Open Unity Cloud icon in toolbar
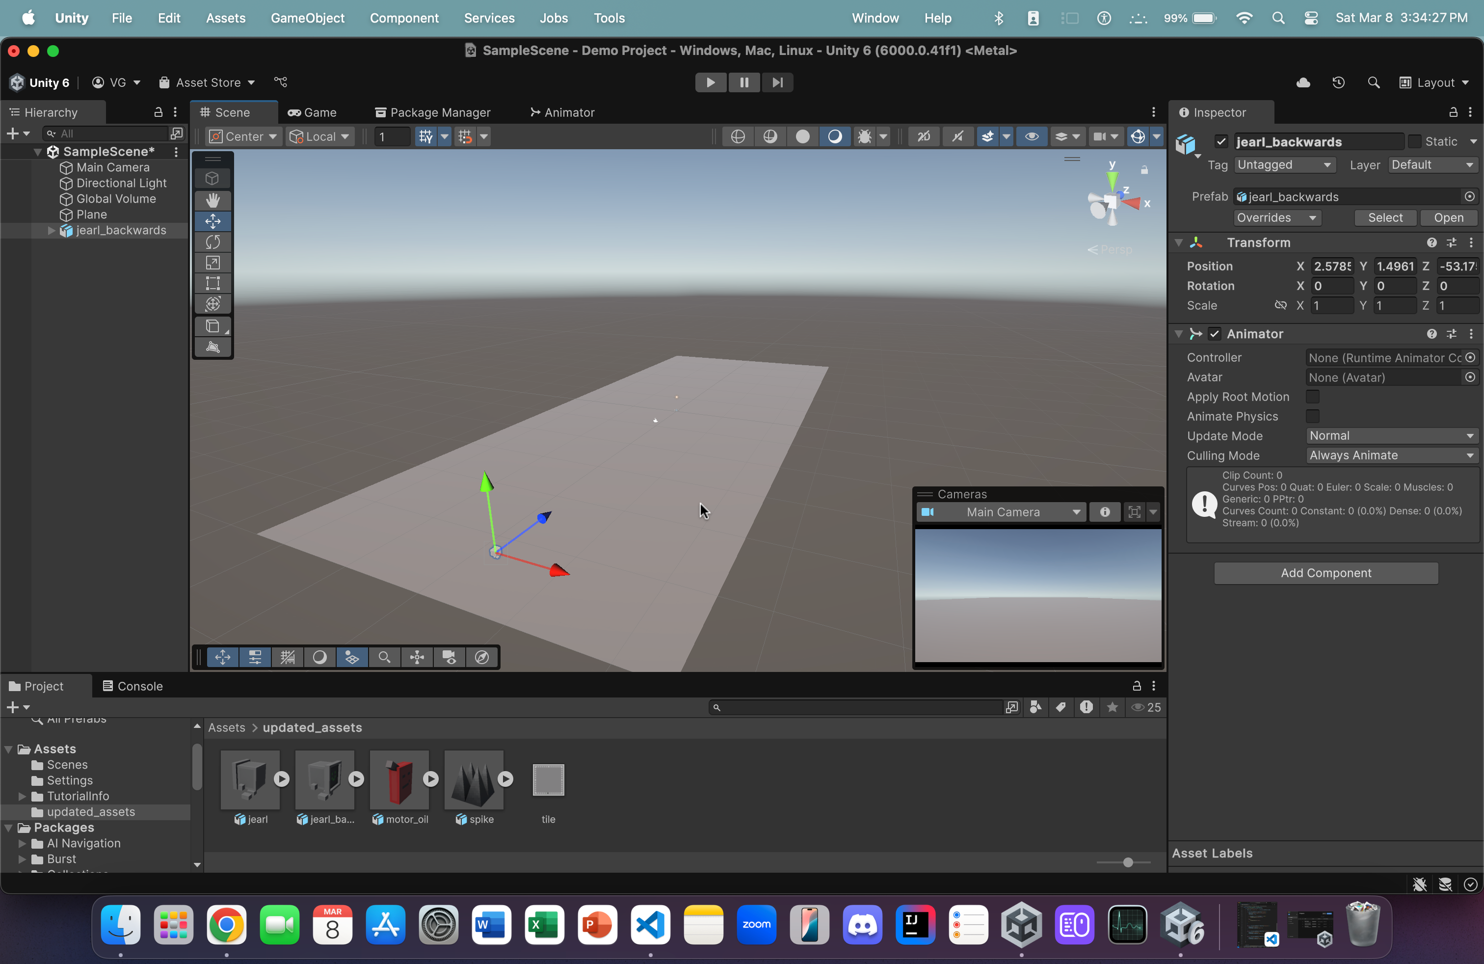Screen dimensions: 1484x964 click(x=1303, y=82)
